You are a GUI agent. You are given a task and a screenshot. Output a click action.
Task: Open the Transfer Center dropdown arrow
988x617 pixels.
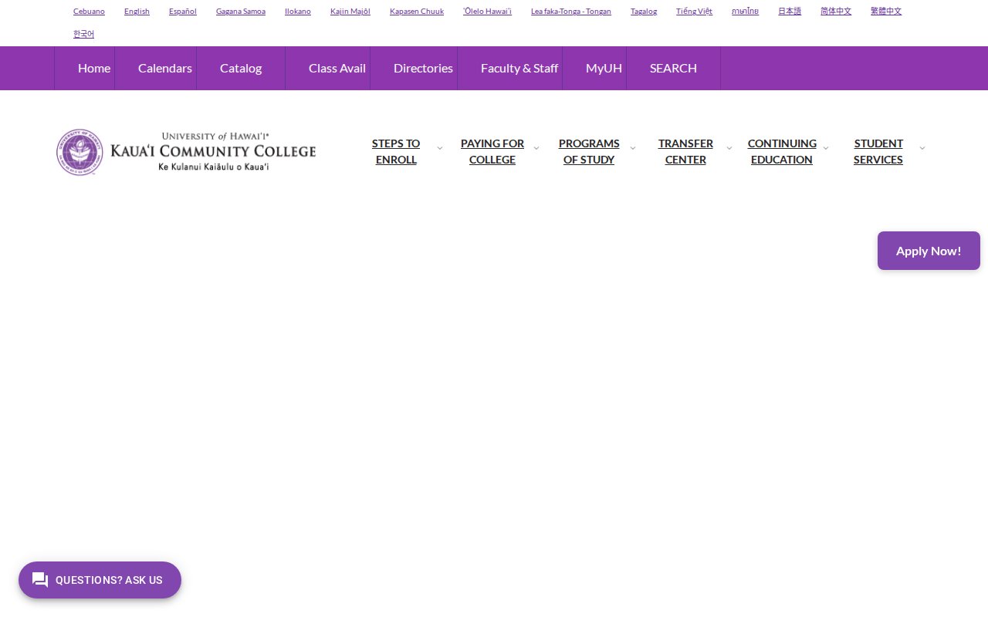(x=729, y=148)
